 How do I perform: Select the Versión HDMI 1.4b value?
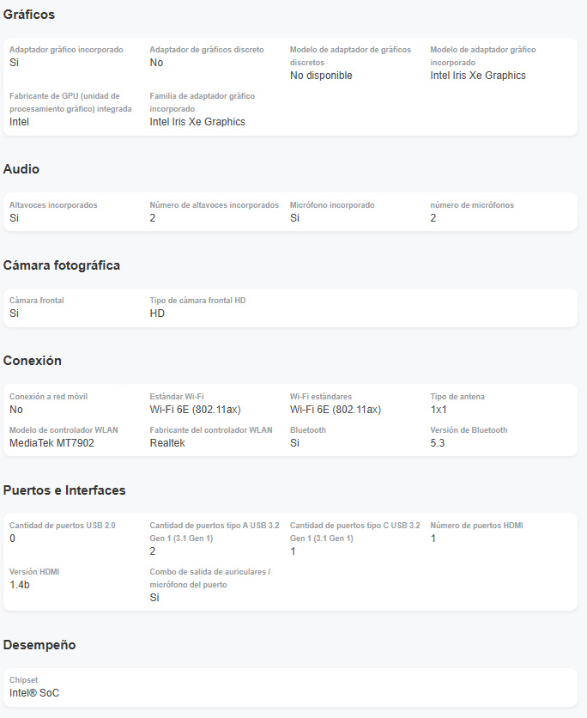pyautogui.click(x=20, y=585)
